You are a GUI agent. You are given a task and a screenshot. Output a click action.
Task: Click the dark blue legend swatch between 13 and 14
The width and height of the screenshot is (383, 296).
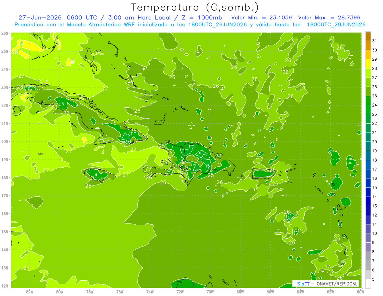click(x=368, y=201)
